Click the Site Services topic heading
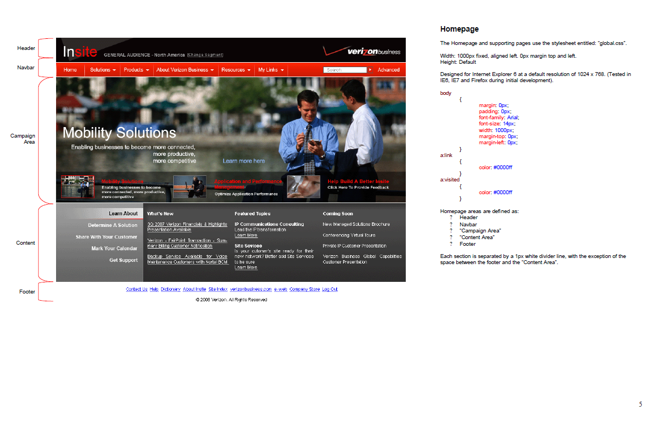Screen dimensions: 660x425 pos(248,246)
